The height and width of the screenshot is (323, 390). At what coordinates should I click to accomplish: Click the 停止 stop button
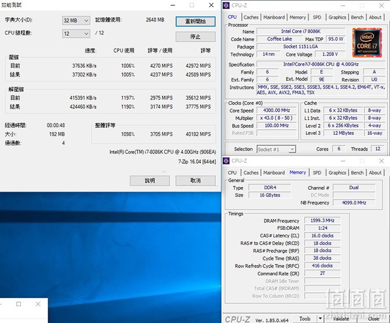click(196, 36)
